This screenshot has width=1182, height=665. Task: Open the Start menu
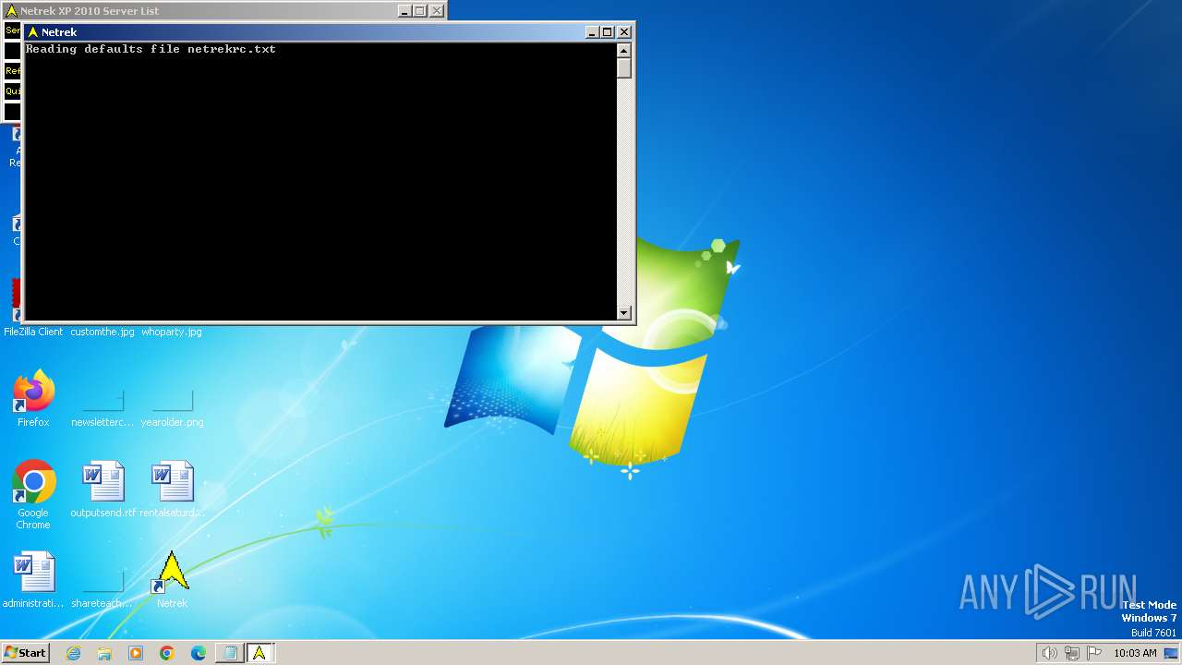25,653
